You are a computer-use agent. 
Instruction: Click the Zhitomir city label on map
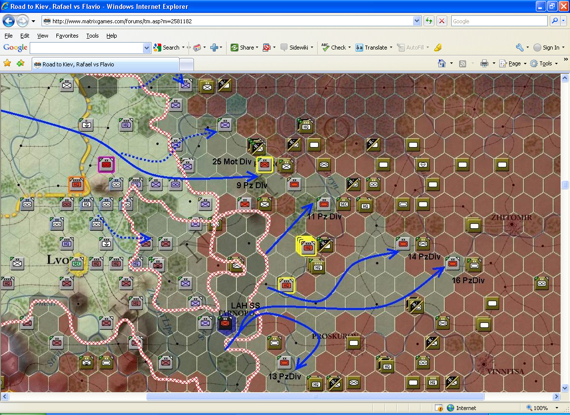pos(511,217)
